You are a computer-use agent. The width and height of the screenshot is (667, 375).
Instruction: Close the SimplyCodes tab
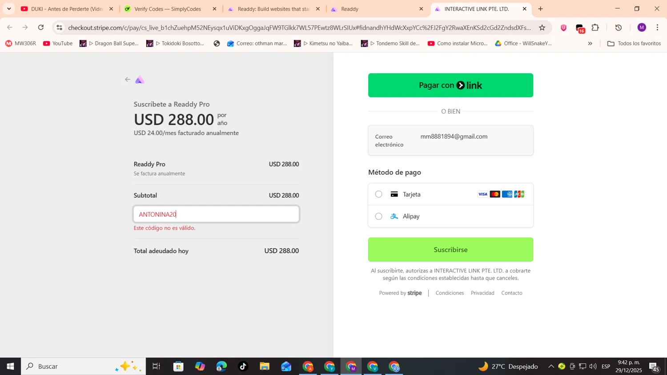point(214,9)
